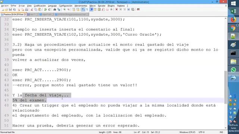The width and height of the screenshot is (239, 134).
Task: Toggle Word Wrap toolbar button
Action: pos(83,10)
